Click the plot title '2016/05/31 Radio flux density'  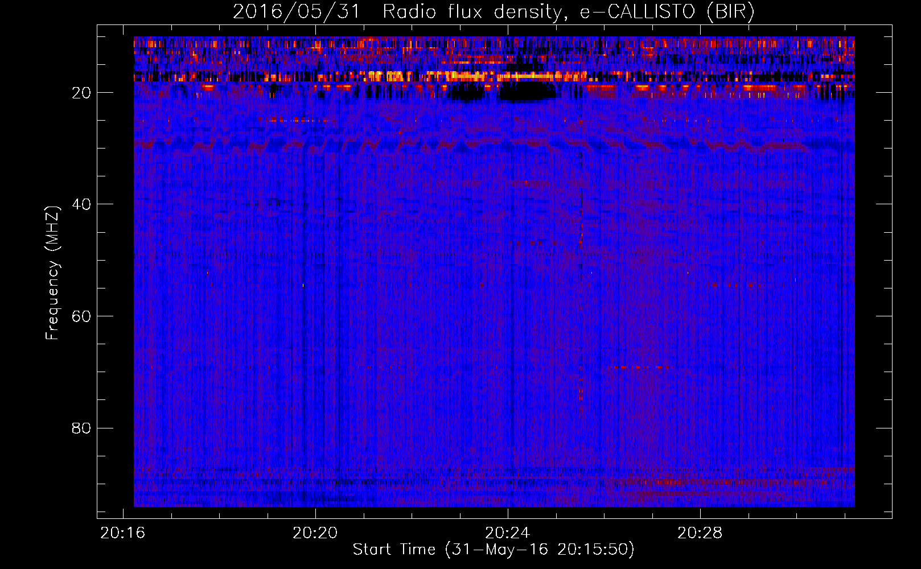[494, 11]
